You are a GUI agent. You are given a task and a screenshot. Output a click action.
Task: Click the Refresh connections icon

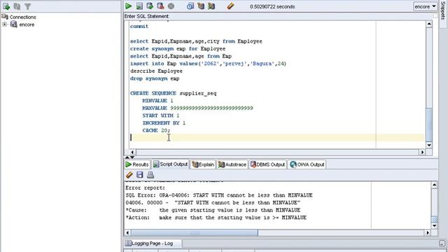click(x=17, y=6)
